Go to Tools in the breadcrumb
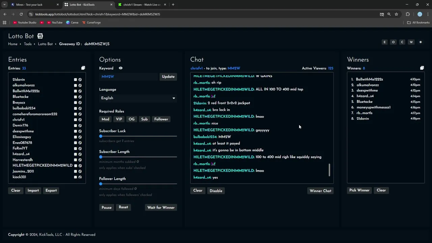This screenshot has height=243, width=432. point(28,44)
